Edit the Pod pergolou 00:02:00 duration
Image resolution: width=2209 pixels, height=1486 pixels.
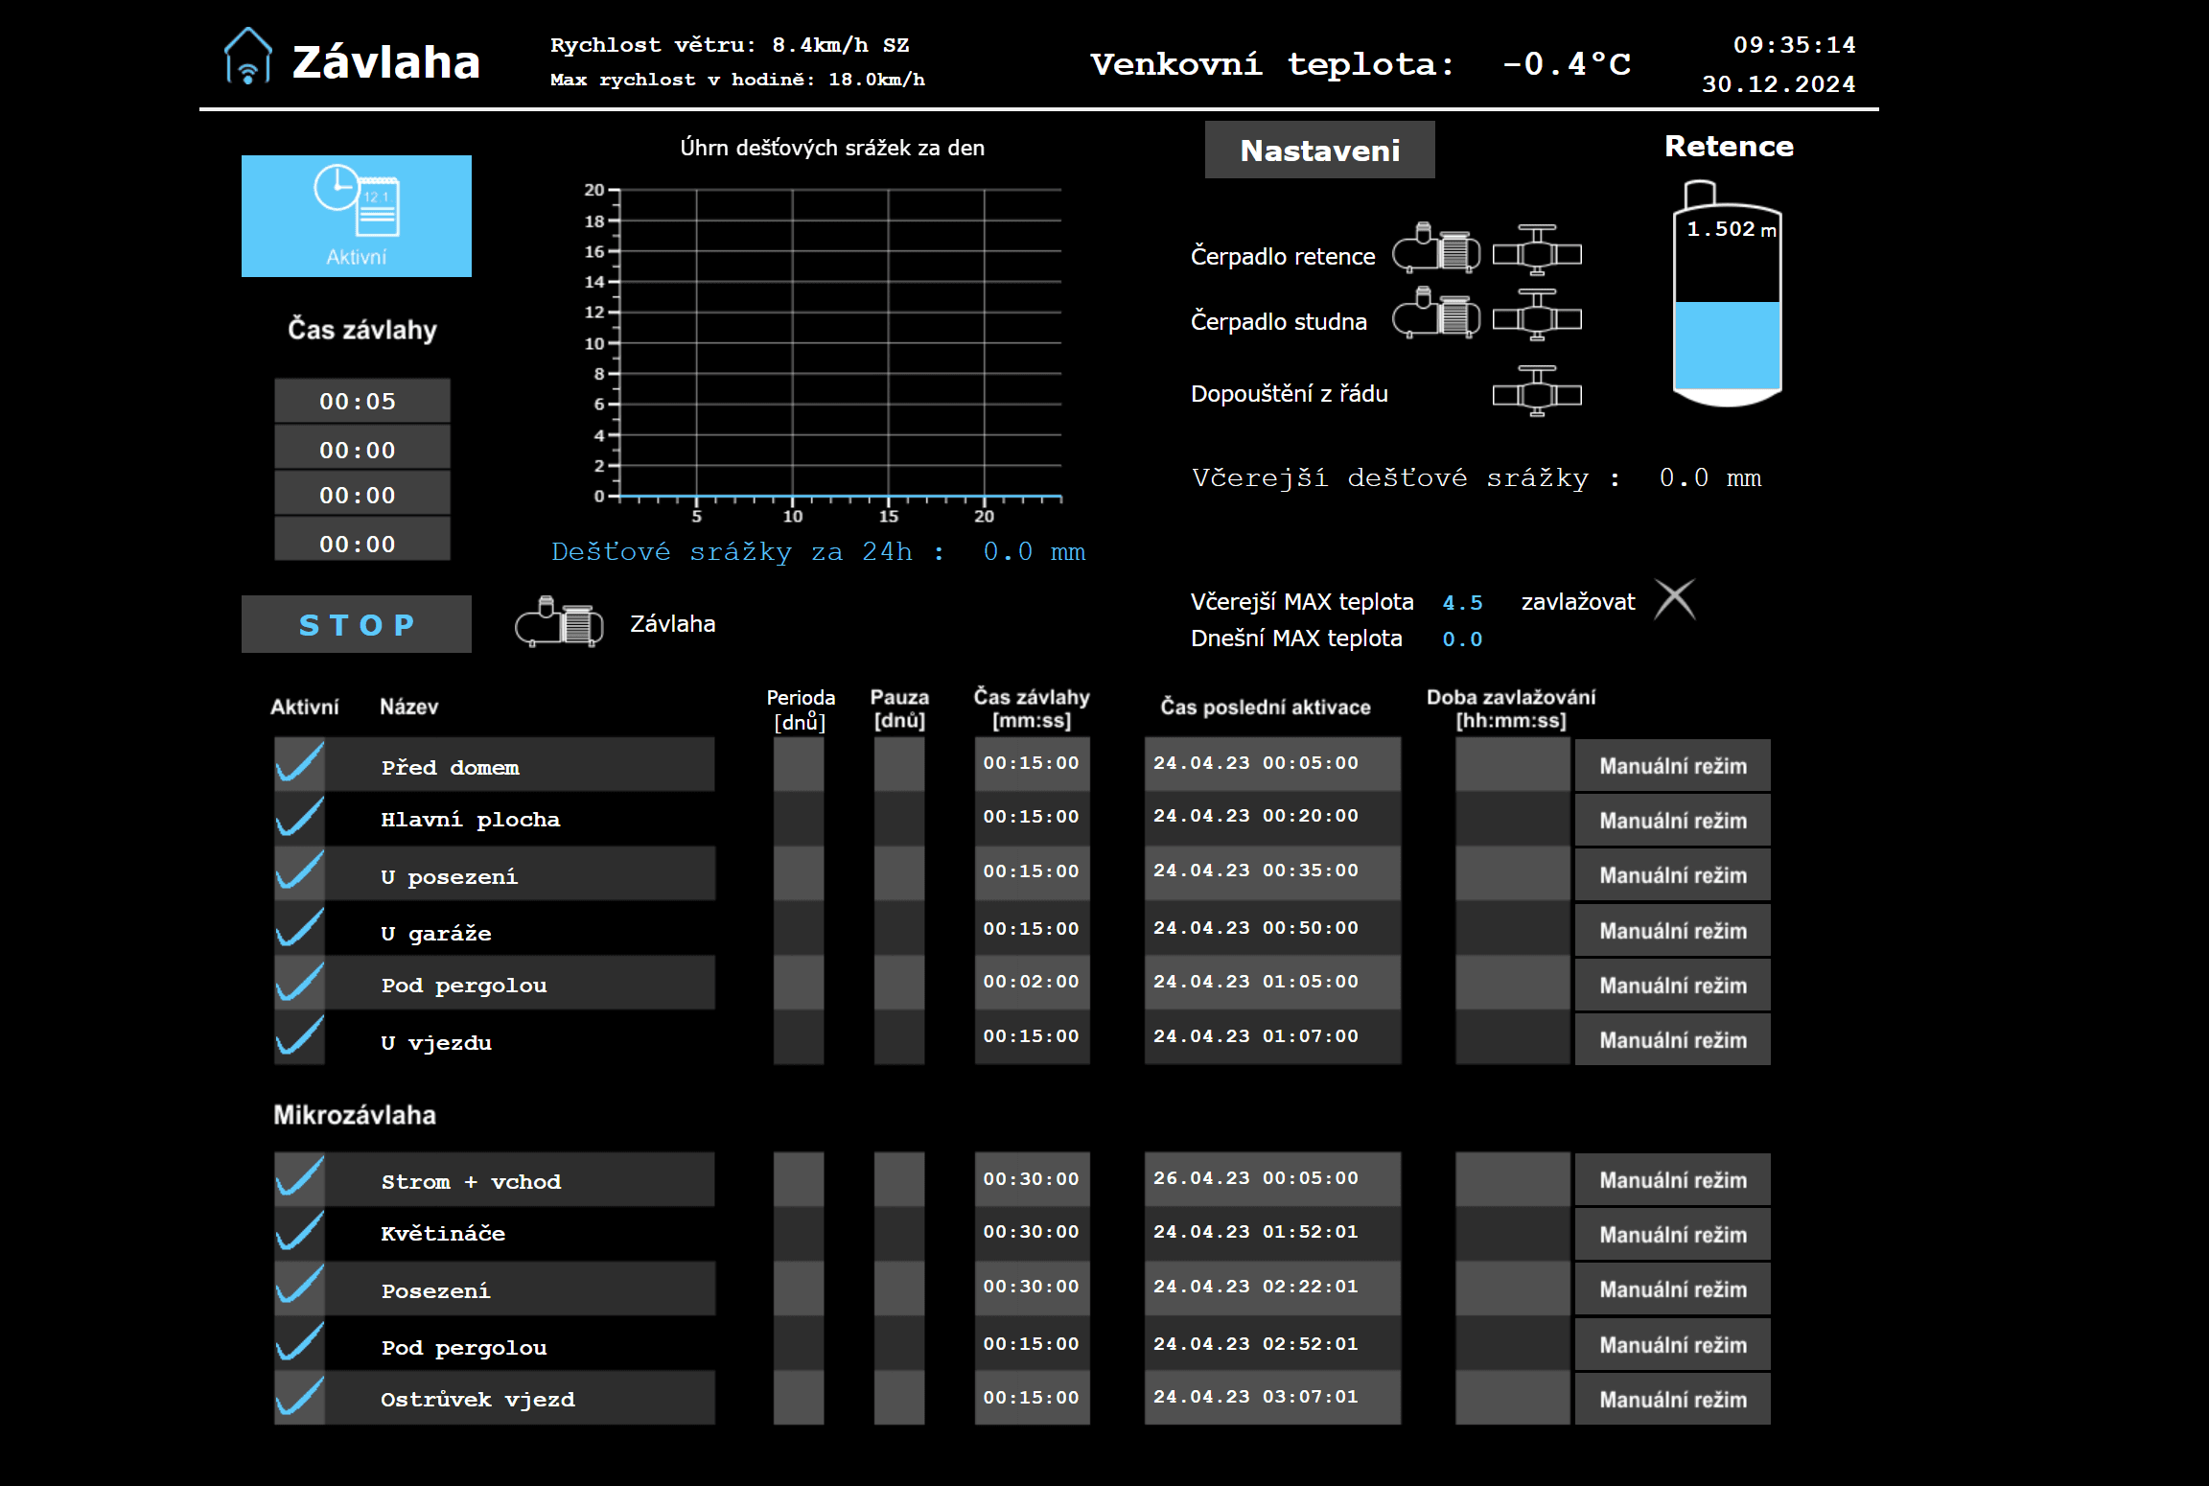[x=1033, y=982]
